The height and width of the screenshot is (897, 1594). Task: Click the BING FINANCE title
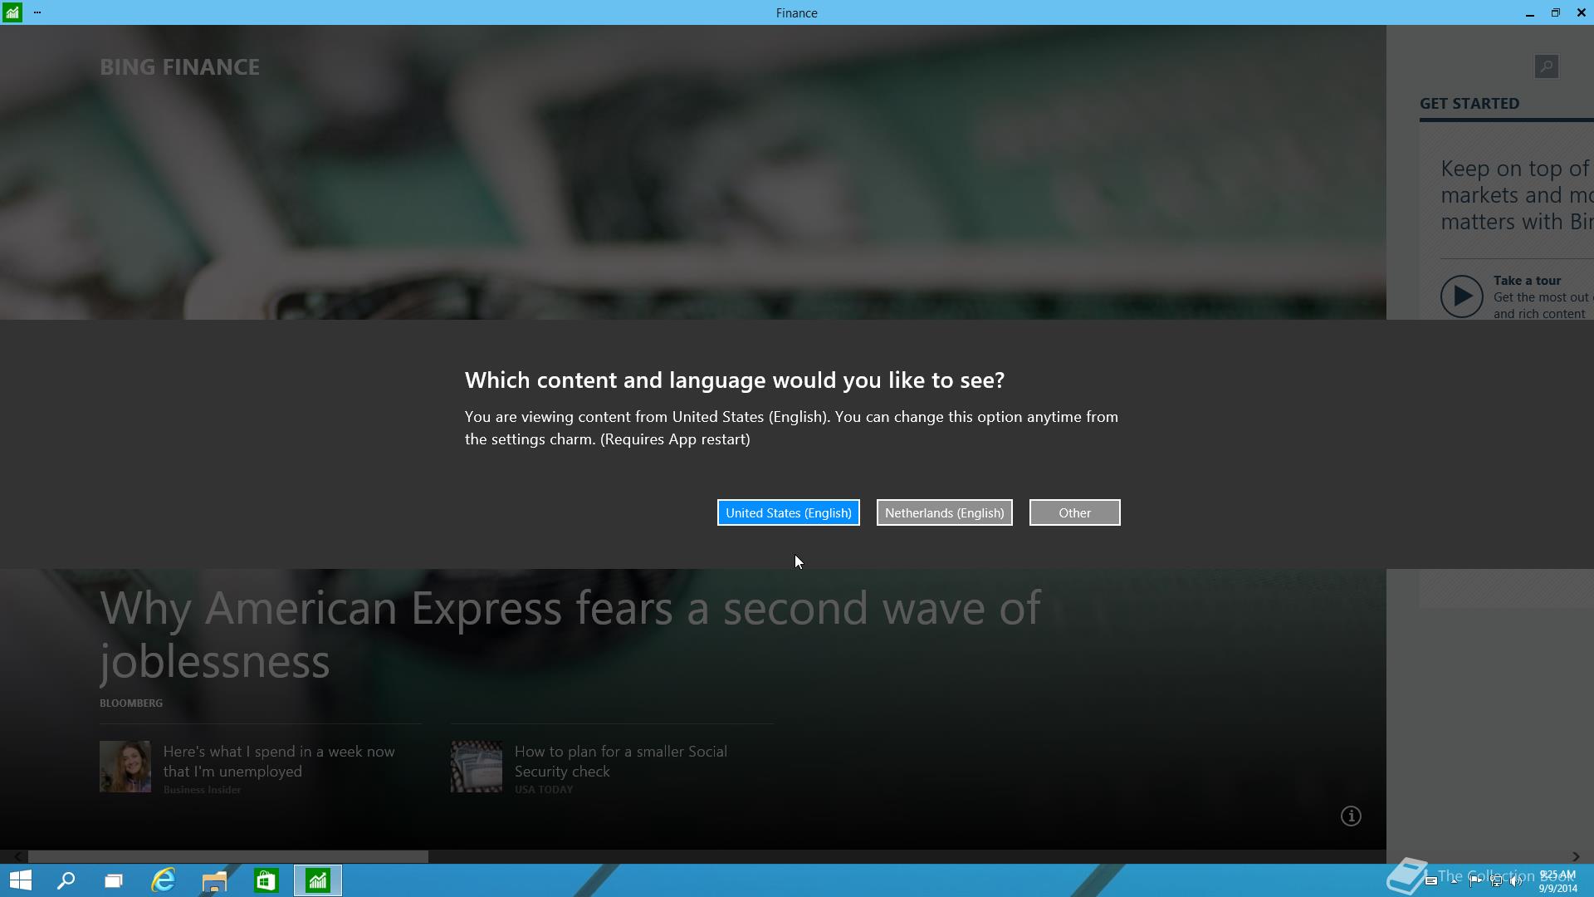coord(179,67)
